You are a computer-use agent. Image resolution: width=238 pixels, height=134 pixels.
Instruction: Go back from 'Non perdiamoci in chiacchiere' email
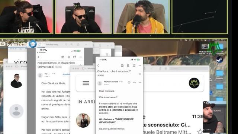(x=39, y=57)
